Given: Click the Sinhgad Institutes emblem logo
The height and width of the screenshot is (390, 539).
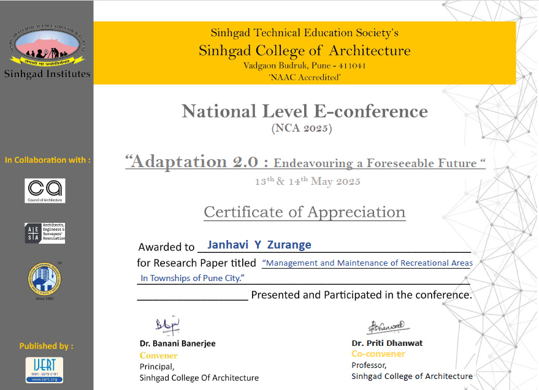Looking at the screenshot, I should 47,45.
